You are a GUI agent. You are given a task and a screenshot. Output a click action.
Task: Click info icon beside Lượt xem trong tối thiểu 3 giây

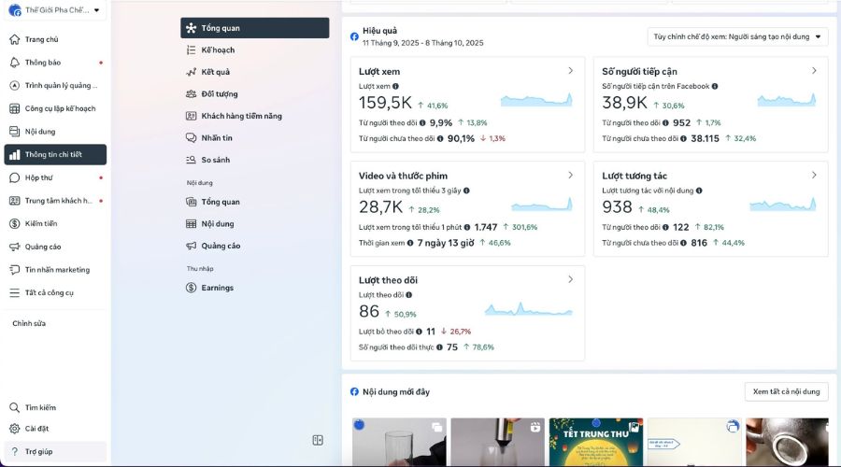466,191
